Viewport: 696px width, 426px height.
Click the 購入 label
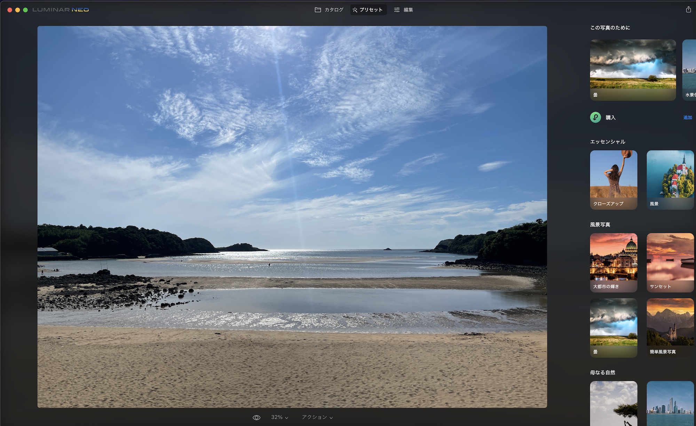pyautogui.click(x=610, y=118)
